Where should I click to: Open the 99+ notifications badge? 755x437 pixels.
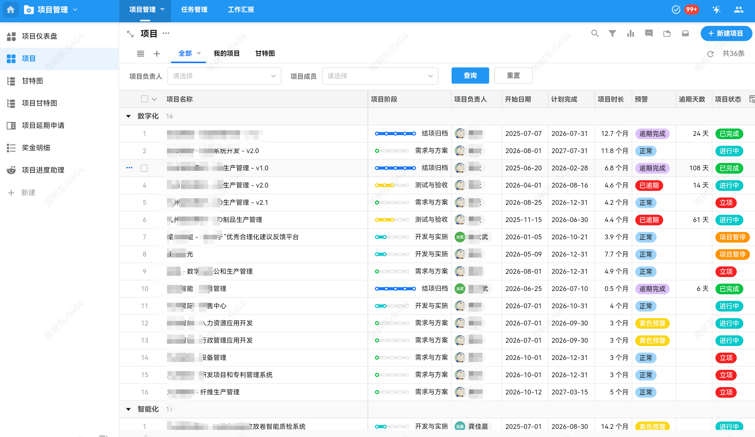692,10
